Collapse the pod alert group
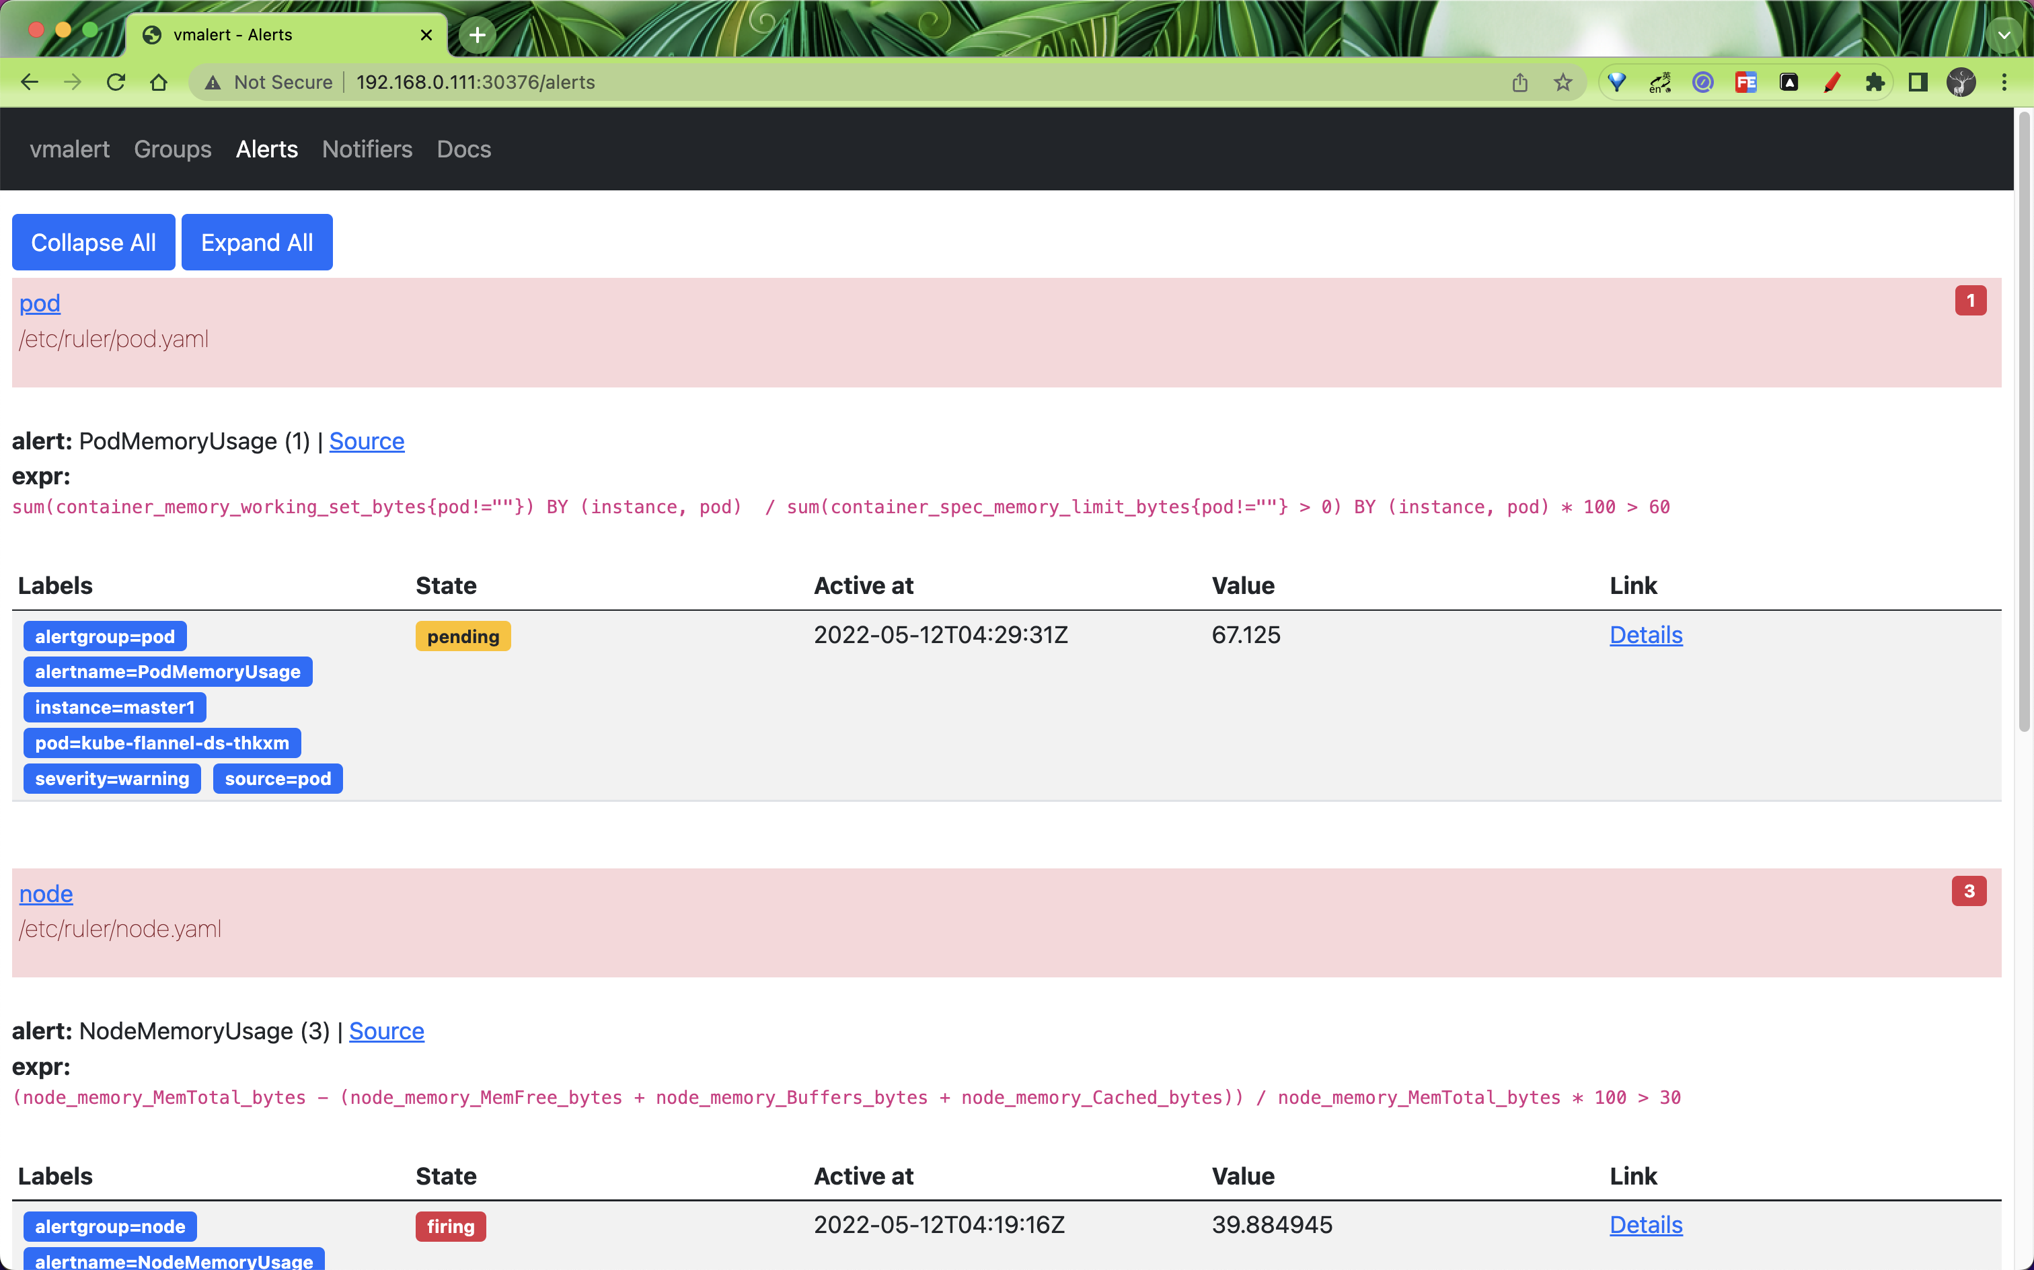This screenshot has height=1270, width=2034. coord(40,303)
